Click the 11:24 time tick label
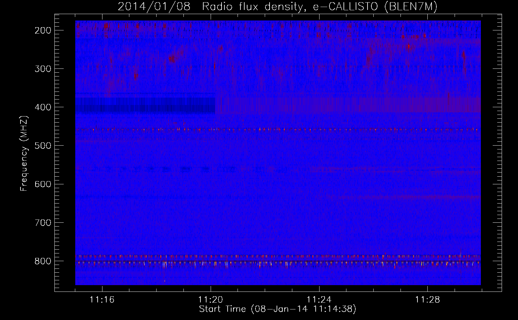 click(x=319, y=300)
